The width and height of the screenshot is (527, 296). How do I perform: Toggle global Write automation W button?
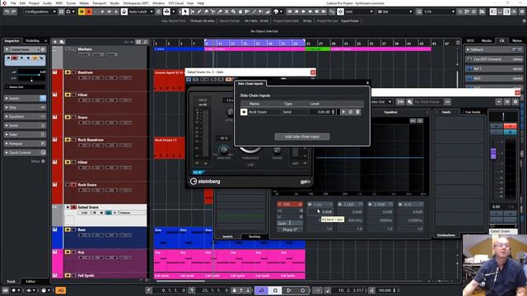110,12
